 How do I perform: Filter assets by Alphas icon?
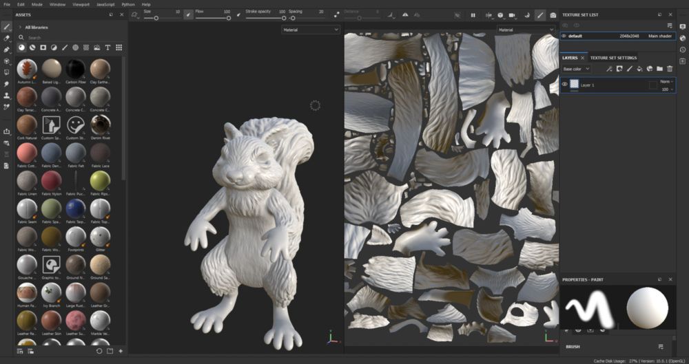76,47
